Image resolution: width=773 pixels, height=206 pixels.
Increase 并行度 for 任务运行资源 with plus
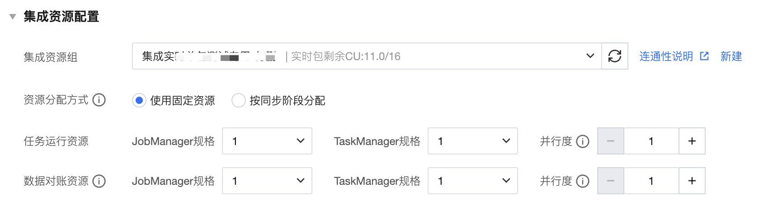coord(692,141)
